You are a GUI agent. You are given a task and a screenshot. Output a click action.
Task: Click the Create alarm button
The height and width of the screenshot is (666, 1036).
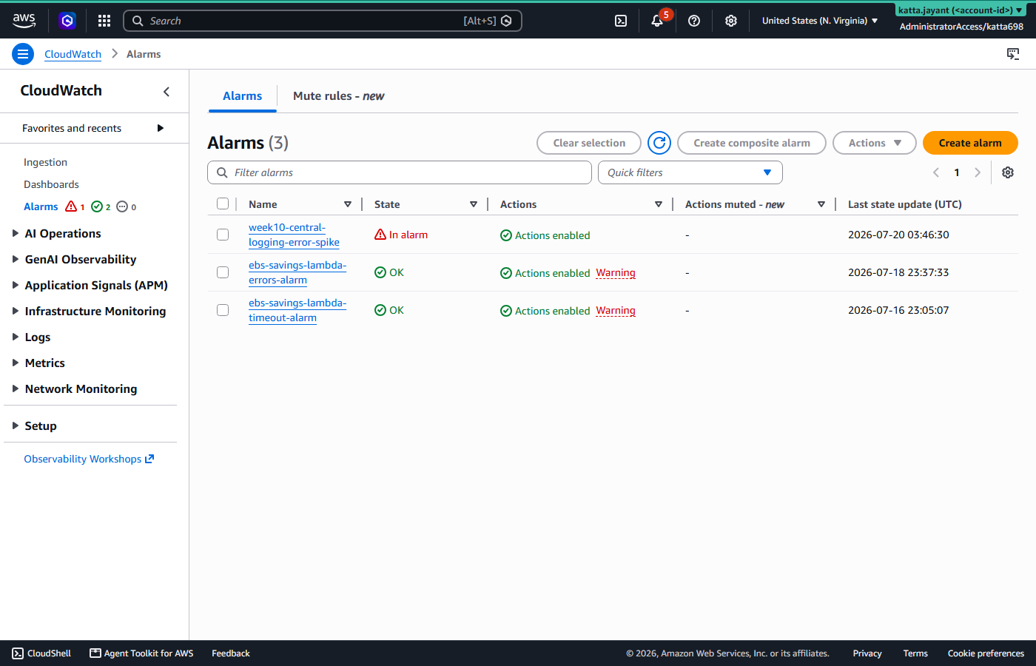(970, 143)
